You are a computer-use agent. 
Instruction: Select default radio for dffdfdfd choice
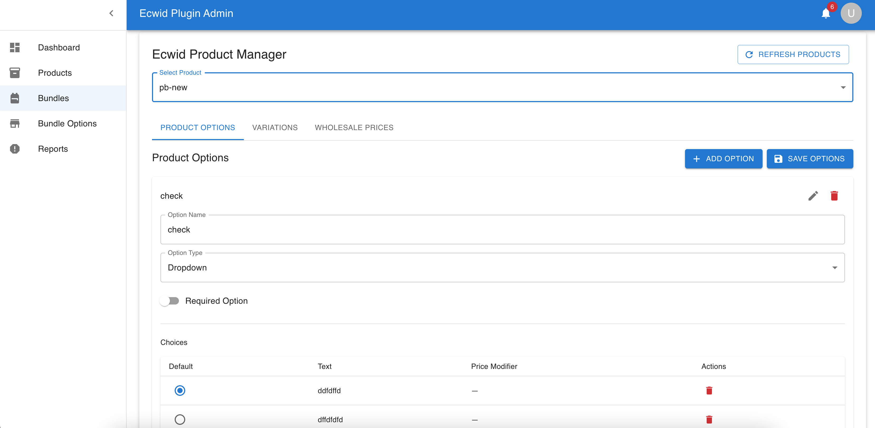180,420
